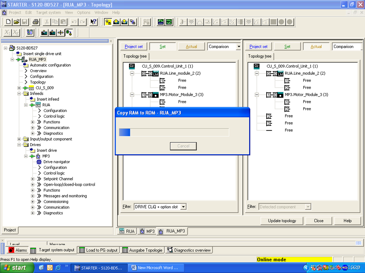Image resolution: width=365 pixels, height=273 pixels.
Task: Click the compare arrows toolbar icon
Action: point(61,33)
